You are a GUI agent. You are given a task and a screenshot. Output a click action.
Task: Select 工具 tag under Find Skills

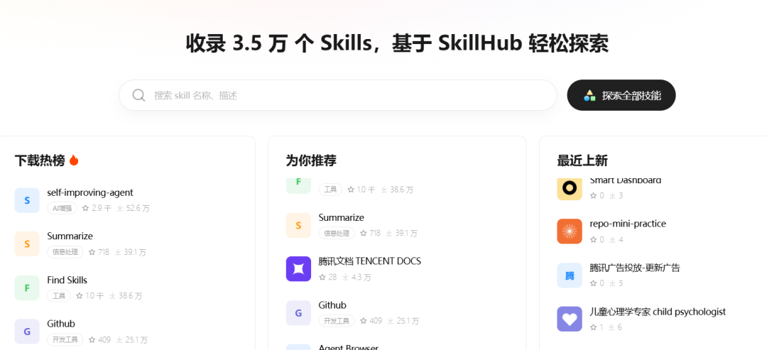(59, 296)
